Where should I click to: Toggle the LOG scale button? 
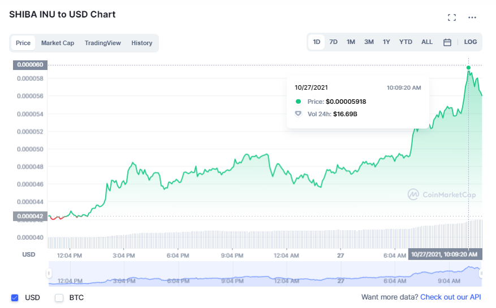pyautogui.click(x=471, y=42)
